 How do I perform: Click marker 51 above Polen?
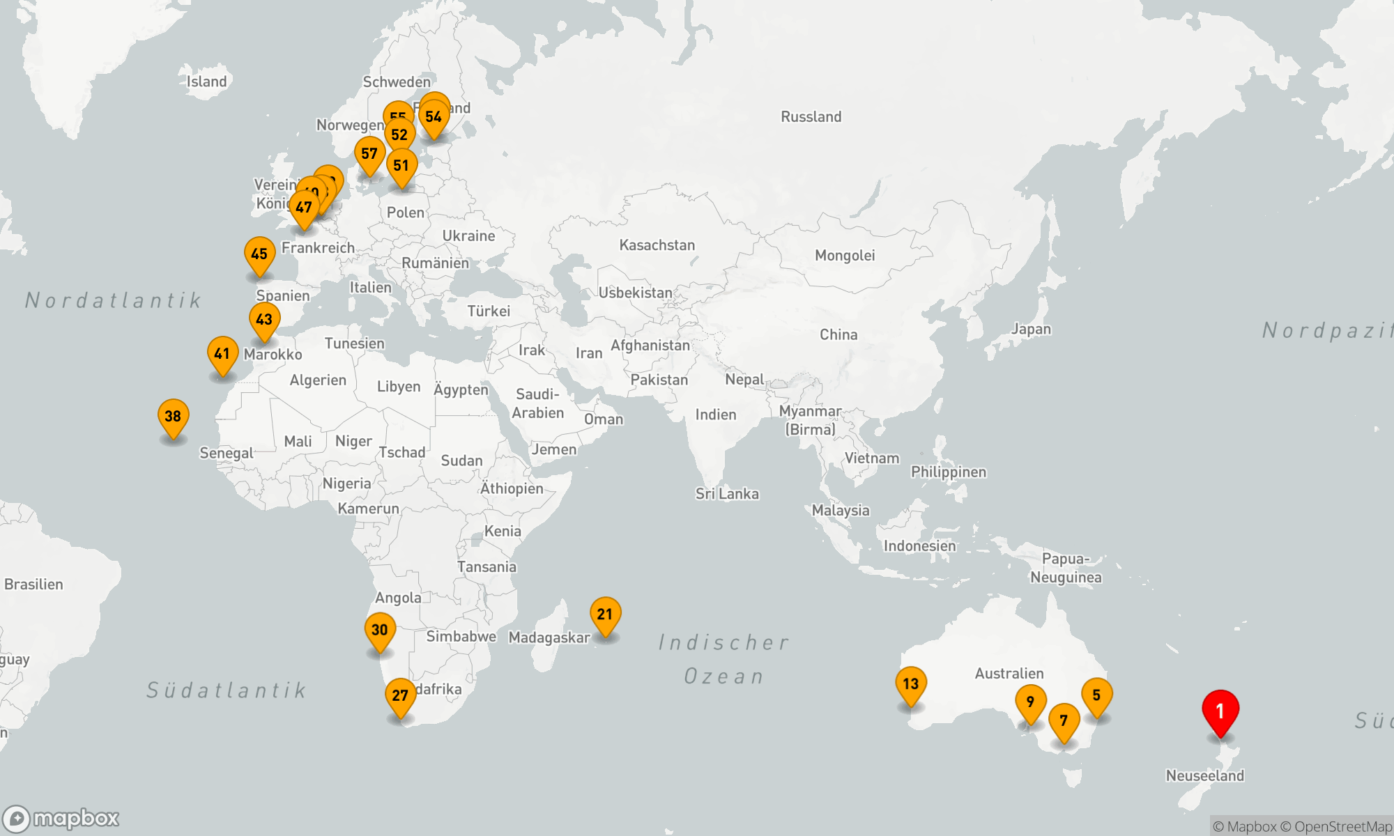(x=401, y=166)
